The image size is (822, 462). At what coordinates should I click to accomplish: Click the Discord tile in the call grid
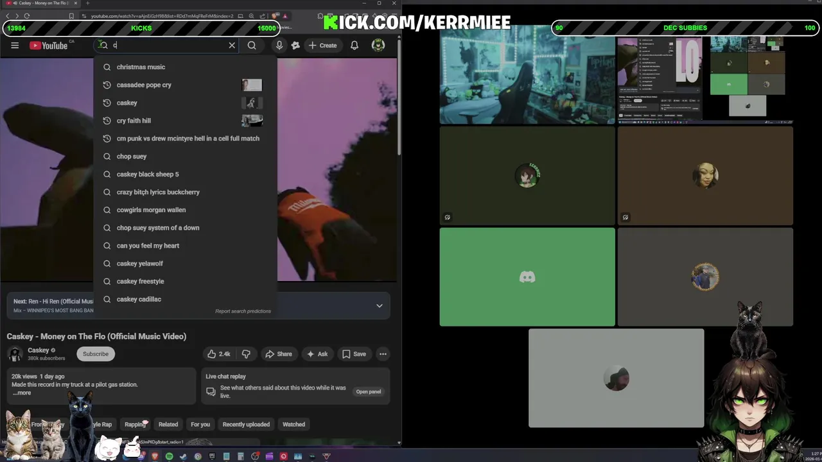pyautogui.click(x=527, y=277)
